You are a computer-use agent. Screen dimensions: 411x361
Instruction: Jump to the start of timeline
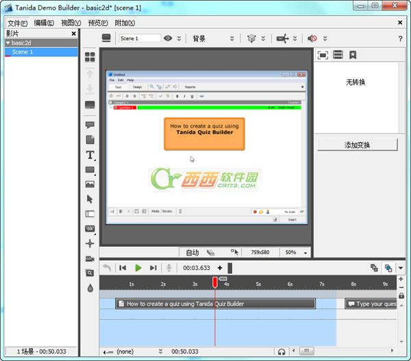[x=123, y=268]
